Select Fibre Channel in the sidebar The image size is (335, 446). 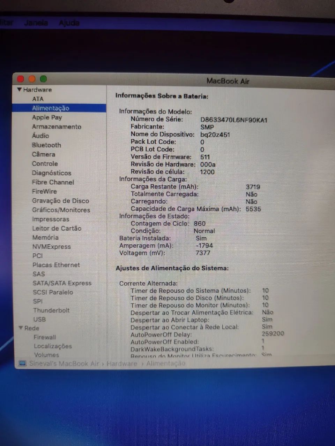53,182
